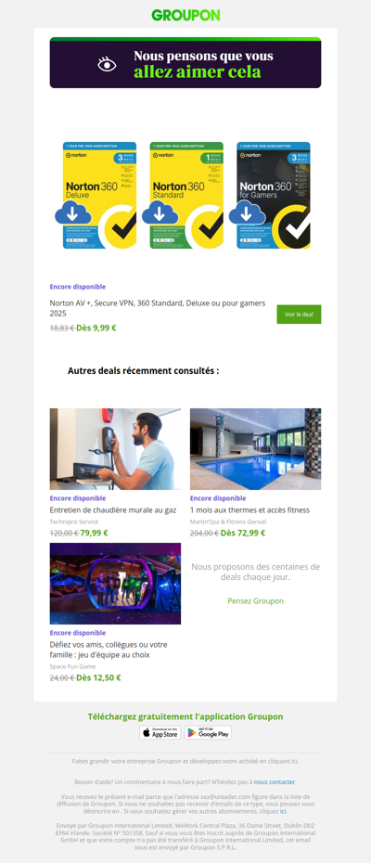Click Téléchargez gratuitement l'application Groupon heading
This screenshot has width=371, height=863.
(185, 716)
